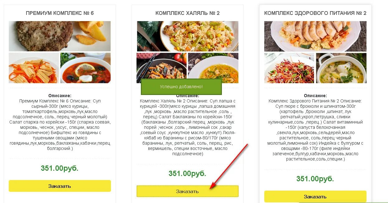Select the 351.00руб. price of Здорового Питания

click(x=315, y=179)
